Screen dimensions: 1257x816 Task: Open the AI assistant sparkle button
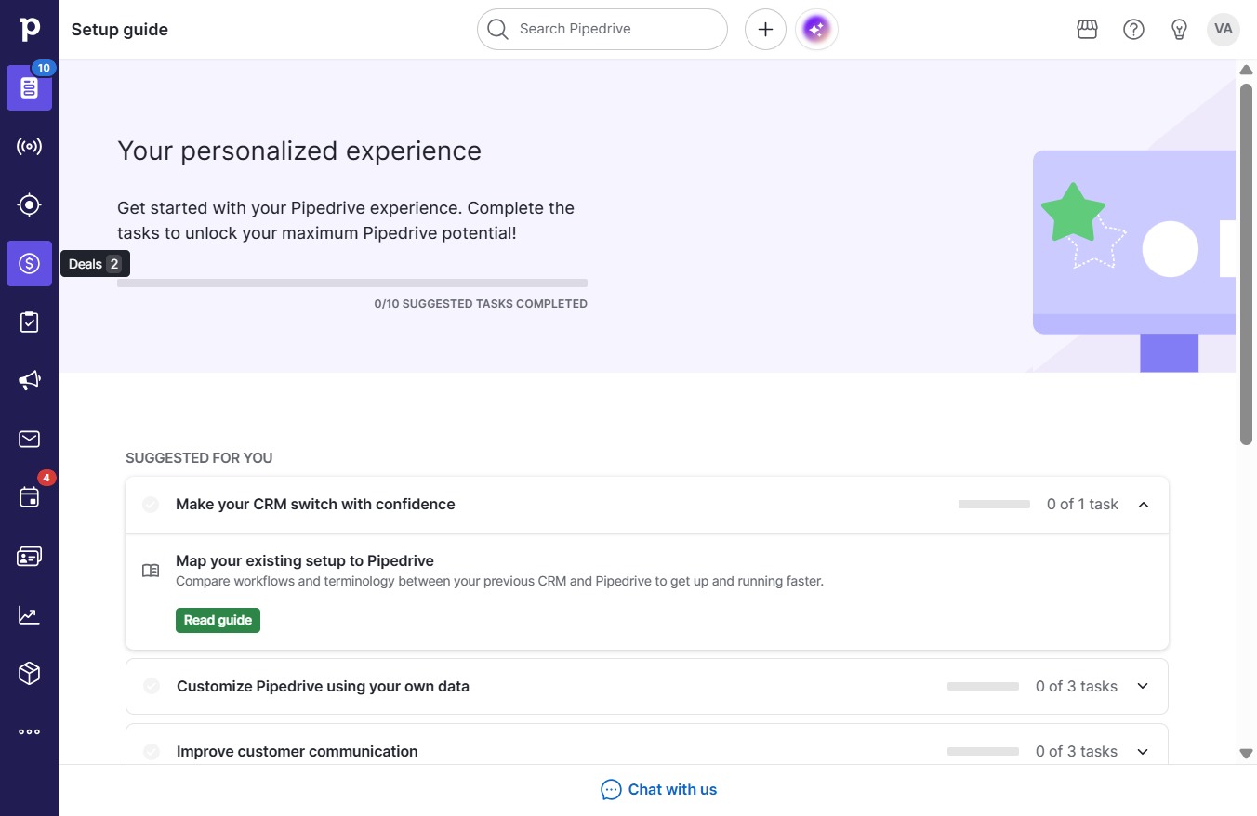816,30
